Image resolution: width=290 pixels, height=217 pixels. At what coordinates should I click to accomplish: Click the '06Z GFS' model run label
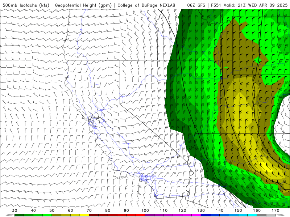[x=196, y=5]
